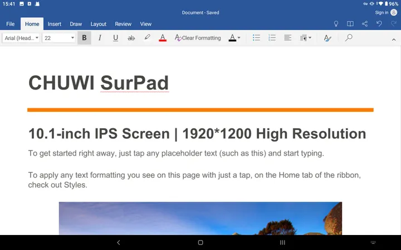Open the Styles gallery icon
The height and width of the screenshot is (250, 401).
tap(327, 38)
